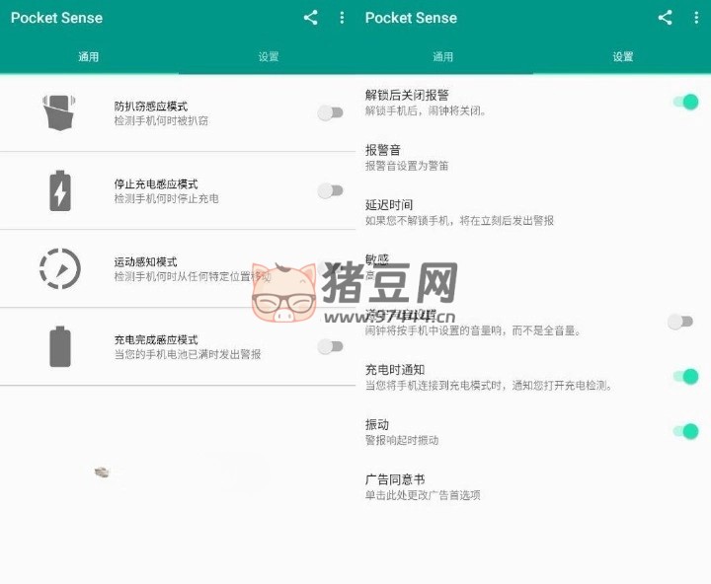Open the overflow menu in the left screen
This screenshot has height=584, width=711.
[342, 18]
